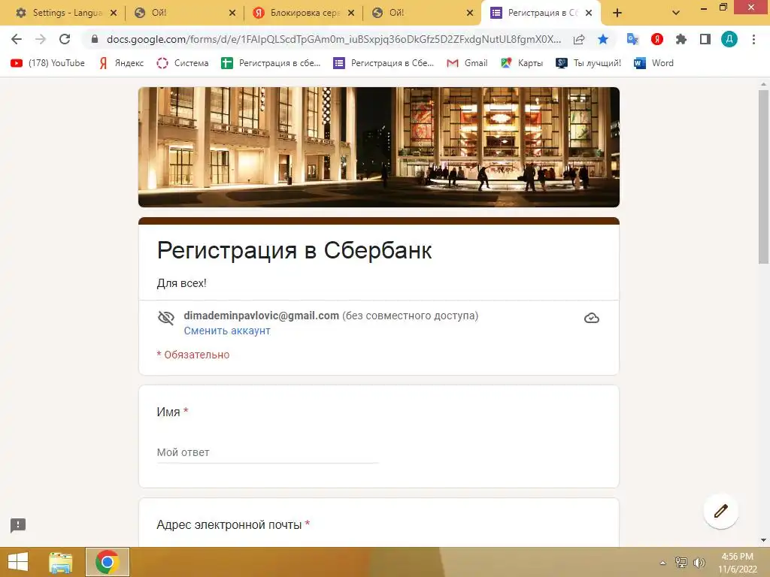Click the cloud saved-draft icon

[x=591, y=318]
